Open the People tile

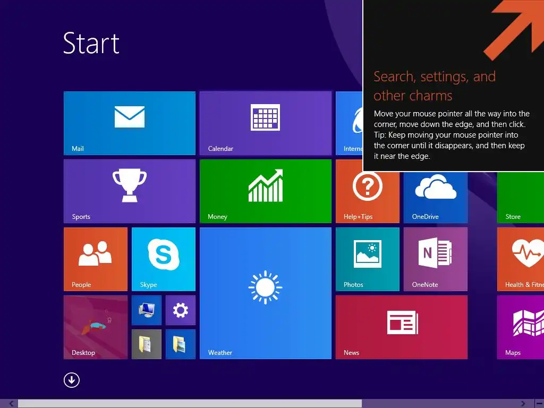pos(96,259)
